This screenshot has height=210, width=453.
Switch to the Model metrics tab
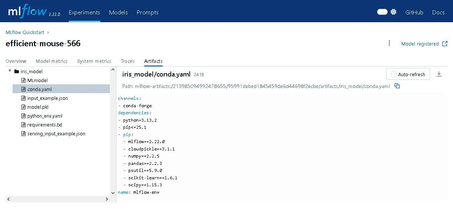52,61
